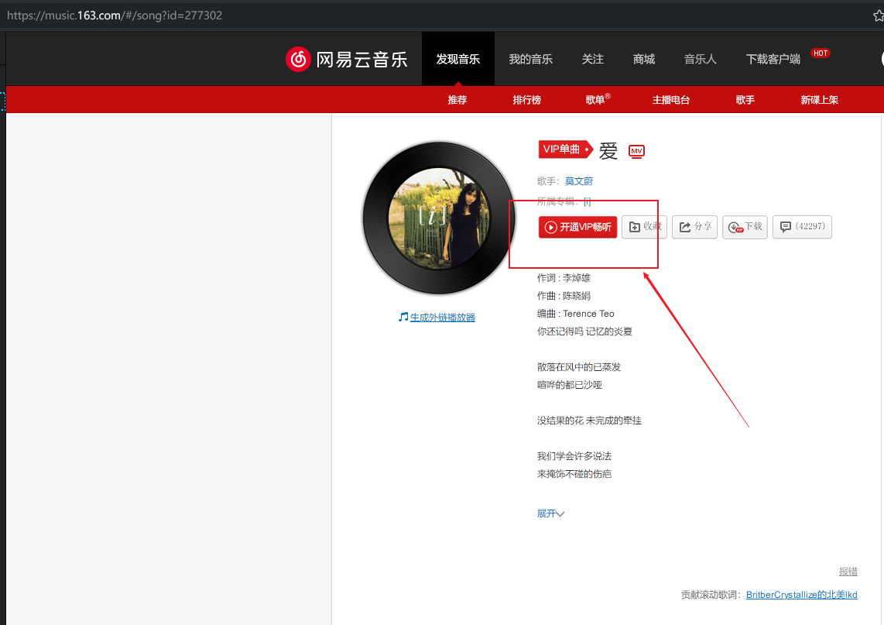This screenshot has width=884, height=625.
Task: Open the 我的音乐 tab
Action: (x=530, y=59)
